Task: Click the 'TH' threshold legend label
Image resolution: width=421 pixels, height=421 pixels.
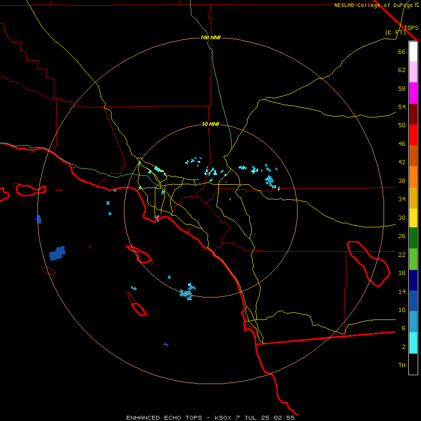Action: click(x=402, y=365)
